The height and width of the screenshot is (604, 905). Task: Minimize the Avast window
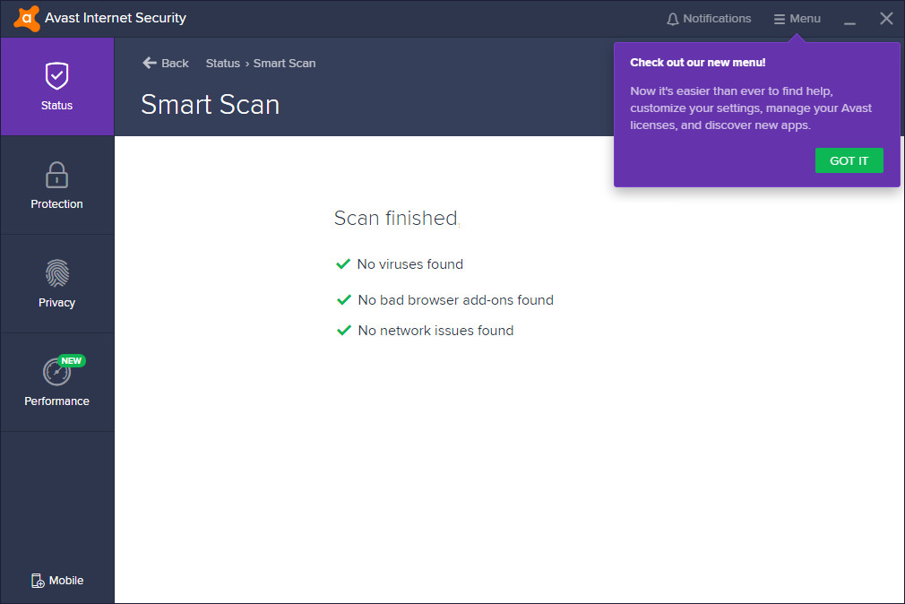(849, 20)
